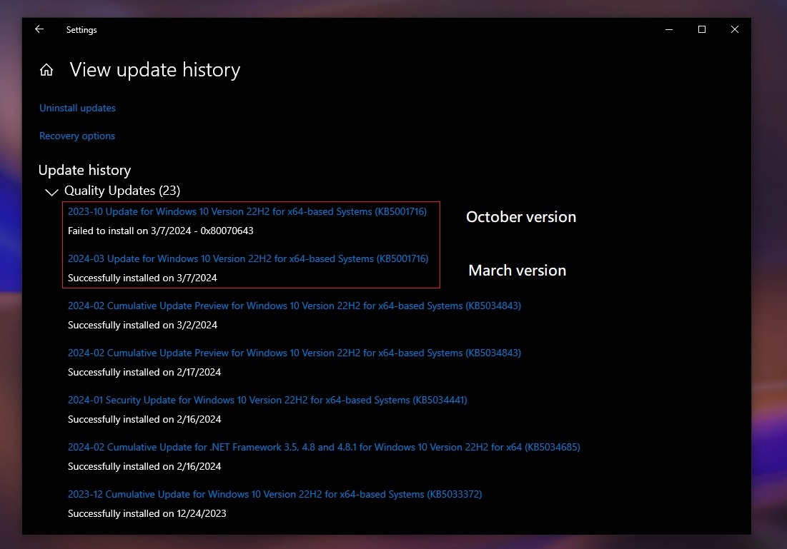
Task: Click the 0x80070643 failed install status text
Action: (160, 231)
